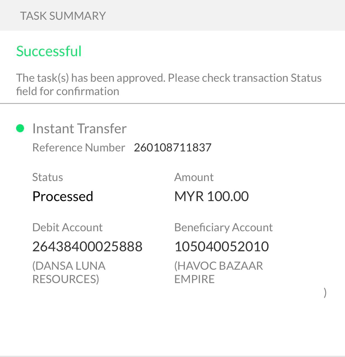Click the Reference Number label
This screenshot has width=345, height=357.
(78, 148)
